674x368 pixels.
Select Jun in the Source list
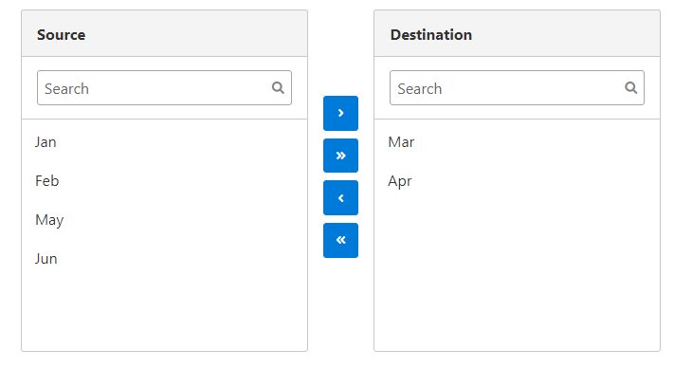coord(164,258)
